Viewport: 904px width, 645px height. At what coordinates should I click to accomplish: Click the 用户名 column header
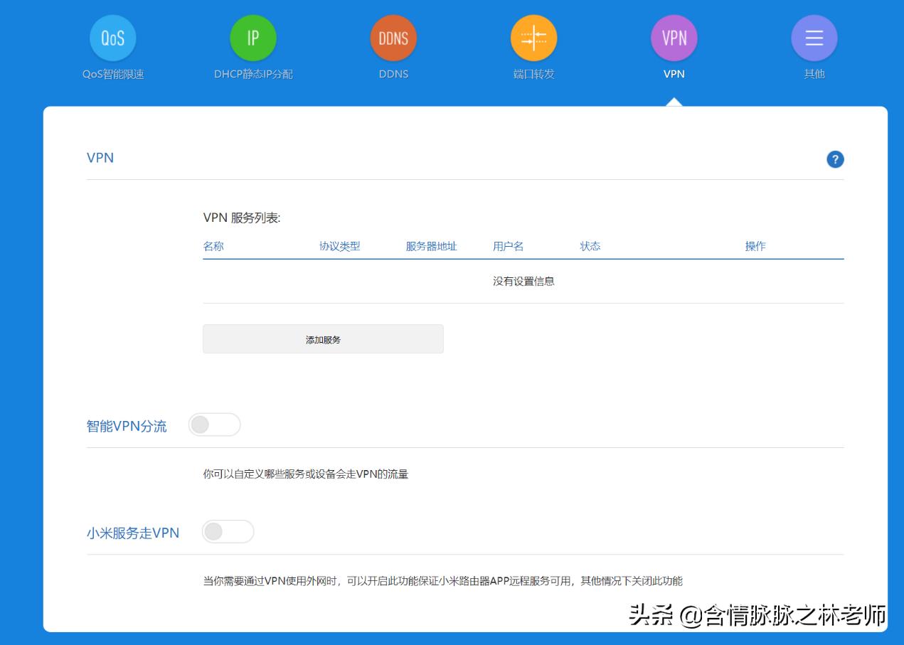[508, 245]
